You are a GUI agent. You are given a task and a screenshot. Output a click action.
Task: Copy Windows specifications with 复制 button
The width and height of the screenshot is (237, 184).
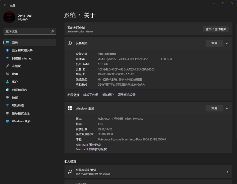tap(214, 108)
